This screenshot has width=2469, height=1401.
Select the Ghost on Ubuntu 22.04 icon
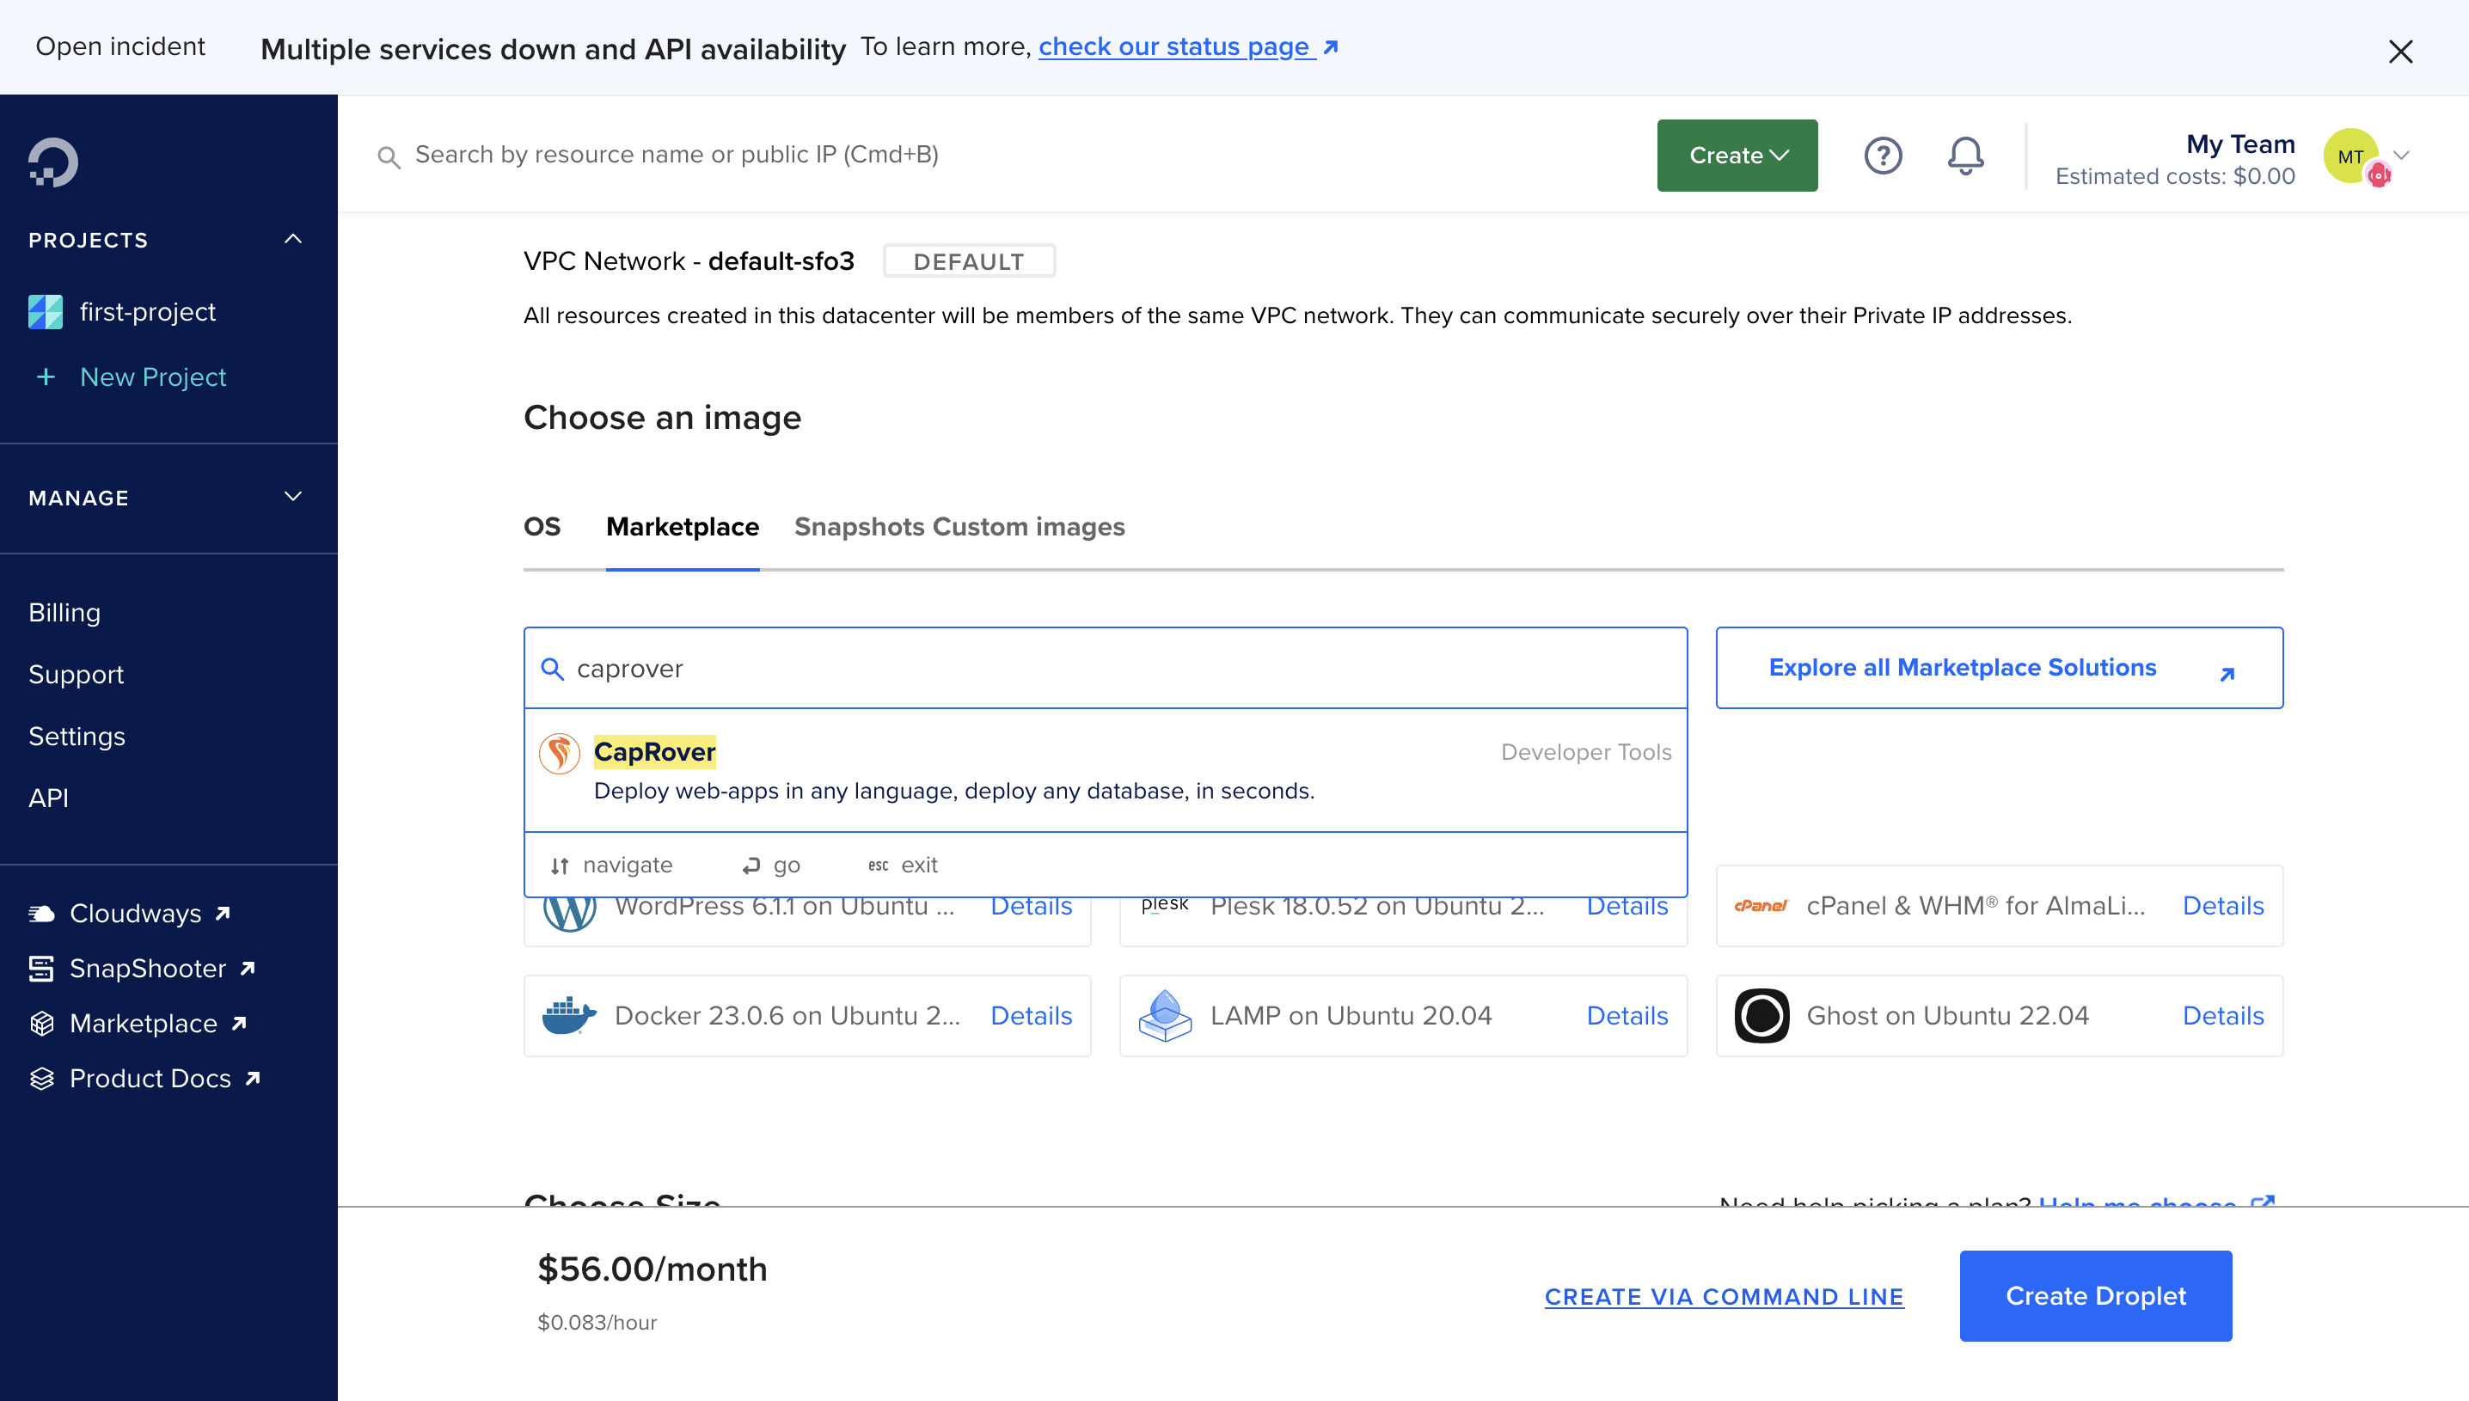1761,1015
